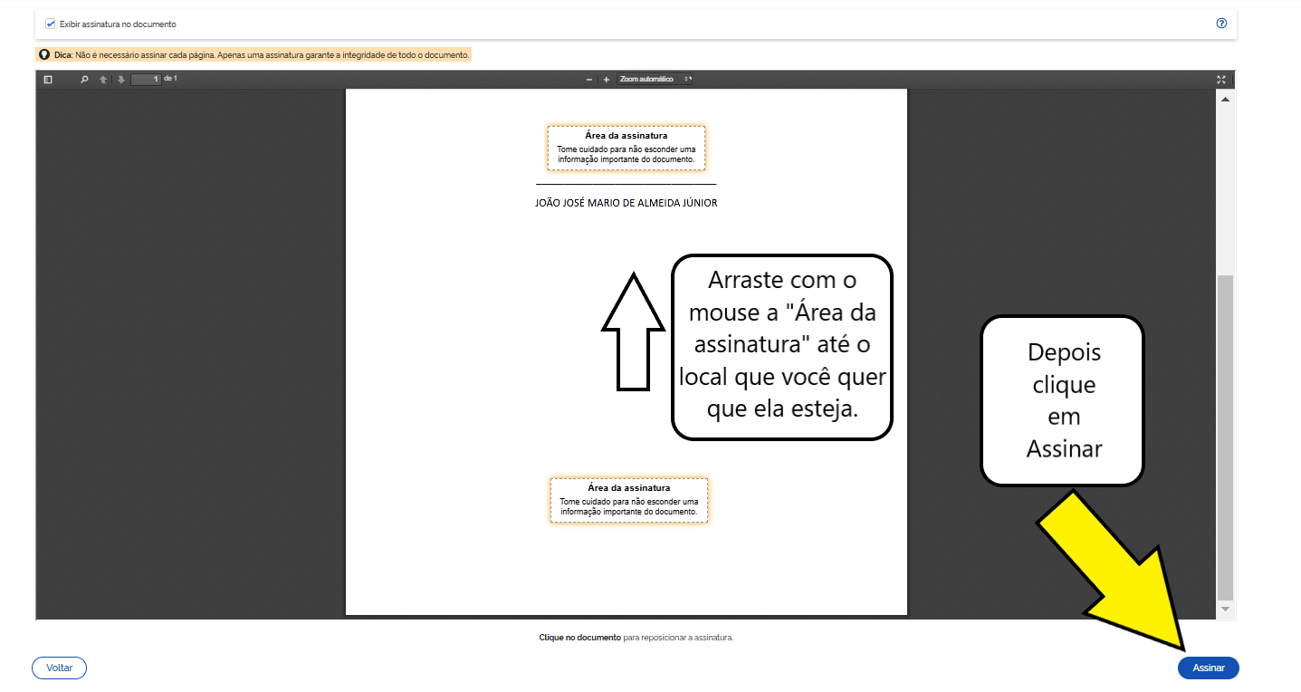Zoom out with the minus icon
Viewport: 1301px width, 692px height.
click(x=589, y=80)
